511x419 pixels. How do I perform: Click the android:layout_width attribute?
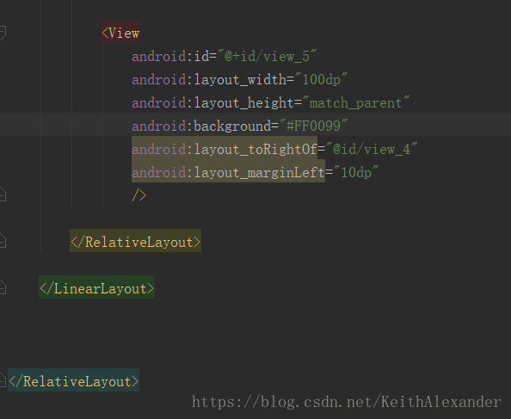point(209,80)
